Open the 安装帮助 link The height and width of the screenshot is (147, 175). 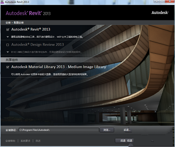(10, 141)
